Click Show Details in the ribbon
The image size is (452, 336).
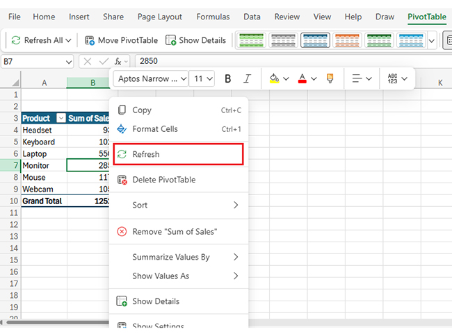(195, 40)
